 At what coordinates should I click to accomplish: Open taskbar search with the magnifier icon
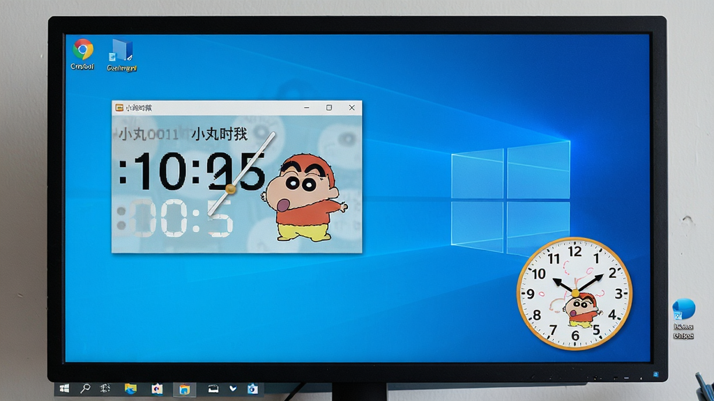click(x=85, y=388)
